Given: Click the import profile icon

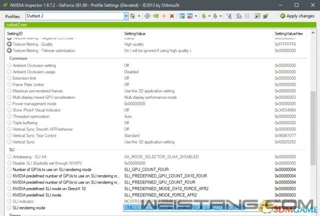Looking at the screenshot, I should [215, 16].
